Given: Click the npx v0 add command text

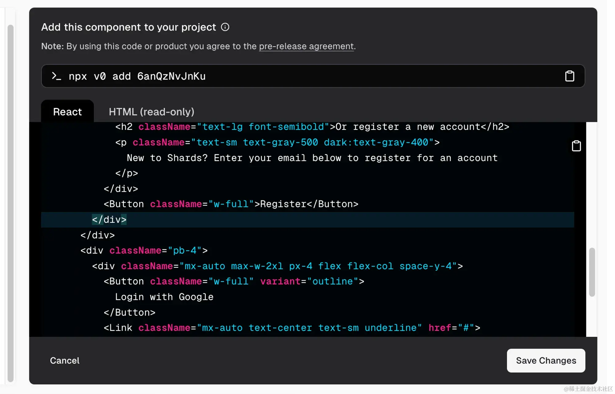Looking at the screenshot, I should tap(137, 76).
